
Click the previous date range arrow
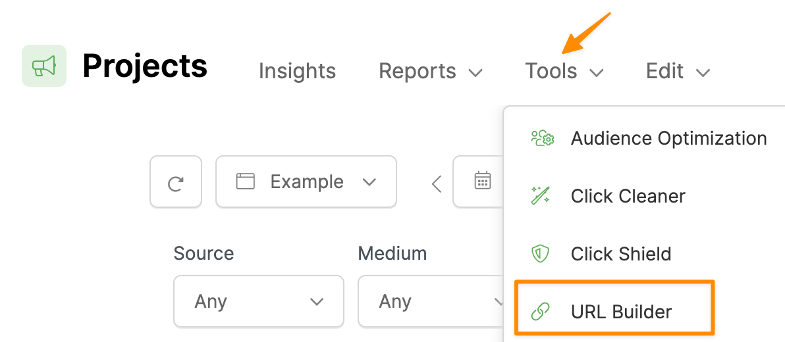[436, 183]
